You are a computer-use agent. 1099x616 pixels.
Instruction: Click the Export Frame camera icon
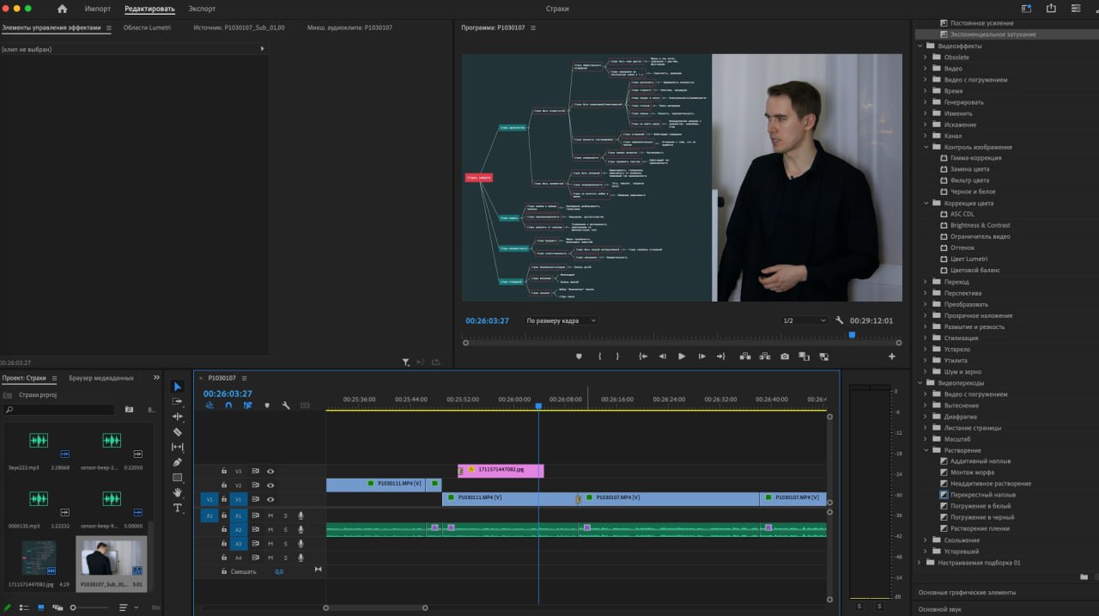click(x=784, y=357)
